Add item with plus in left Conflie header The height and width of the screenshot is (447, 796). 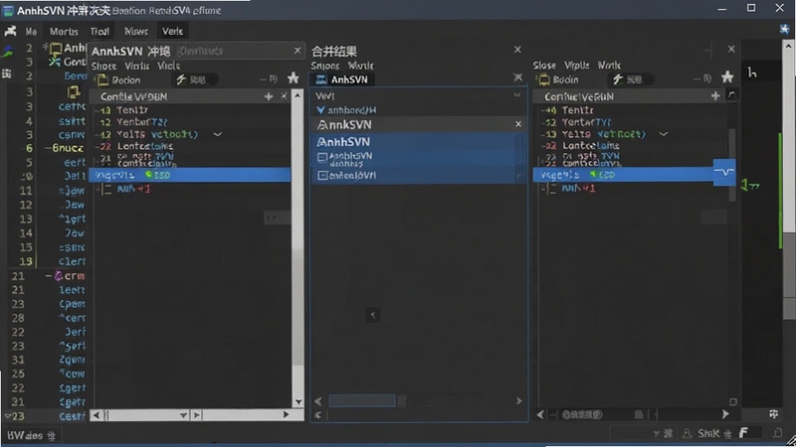(269, 96)
